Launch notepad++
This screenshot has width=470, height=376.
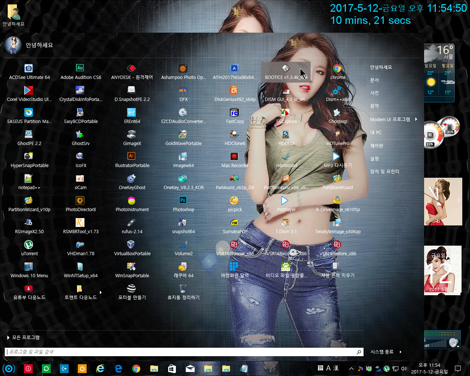click(x=29, y=182)
